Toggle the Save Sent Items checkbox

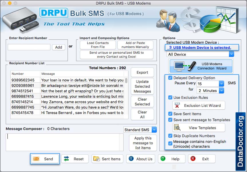pyautogui.click(x=170, y=114)
